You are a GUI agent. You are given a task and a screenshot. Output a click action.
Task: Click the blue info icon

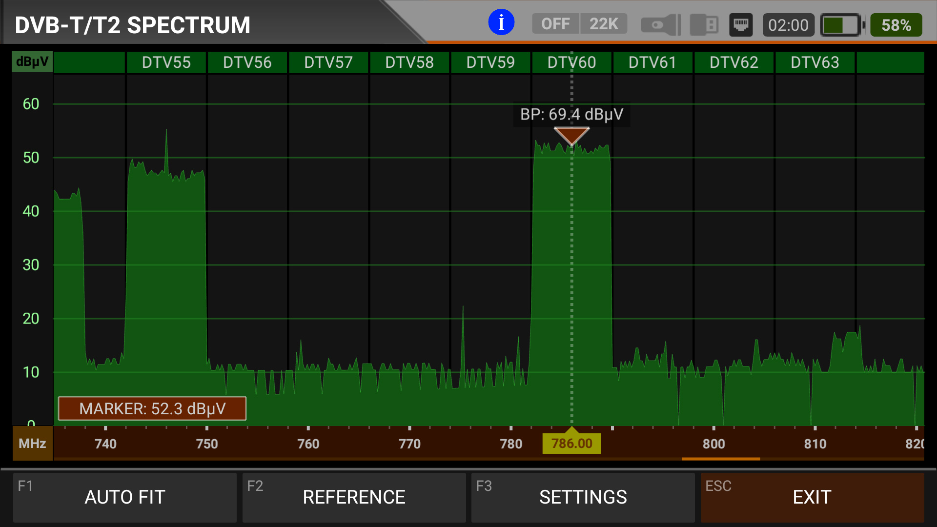pos(501,23)
